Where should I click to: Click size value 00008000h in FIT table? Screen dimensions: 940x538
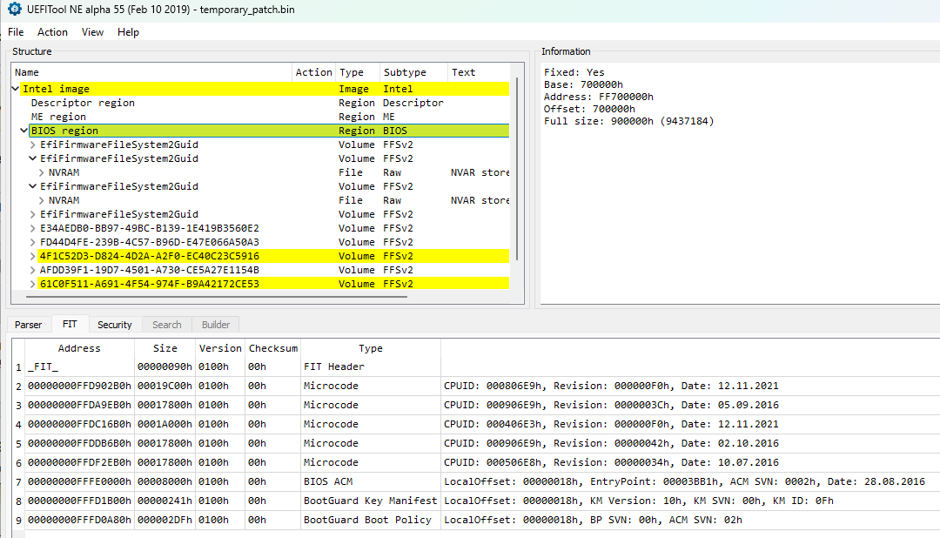tap(164, 481)
